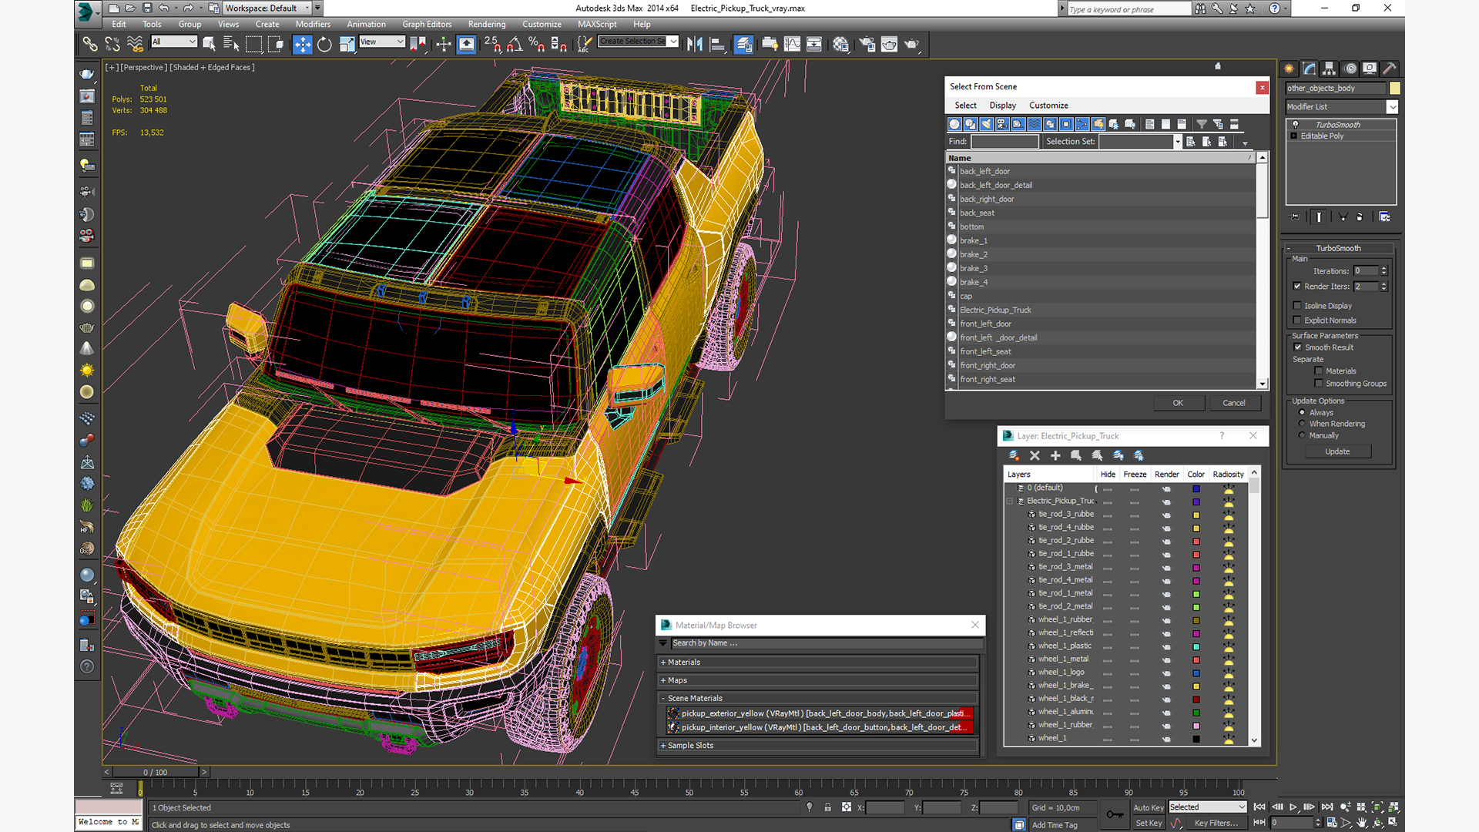Click Create New Layer in Layer dialog
1479x832 pixels.
[1014, 455]
